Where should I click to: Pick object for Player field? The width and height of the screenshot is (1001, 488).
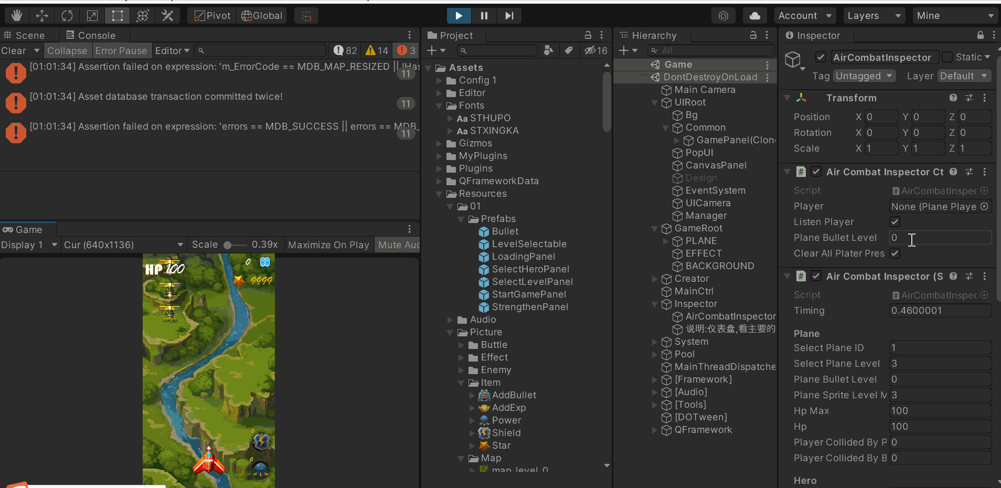click(984, 206)
